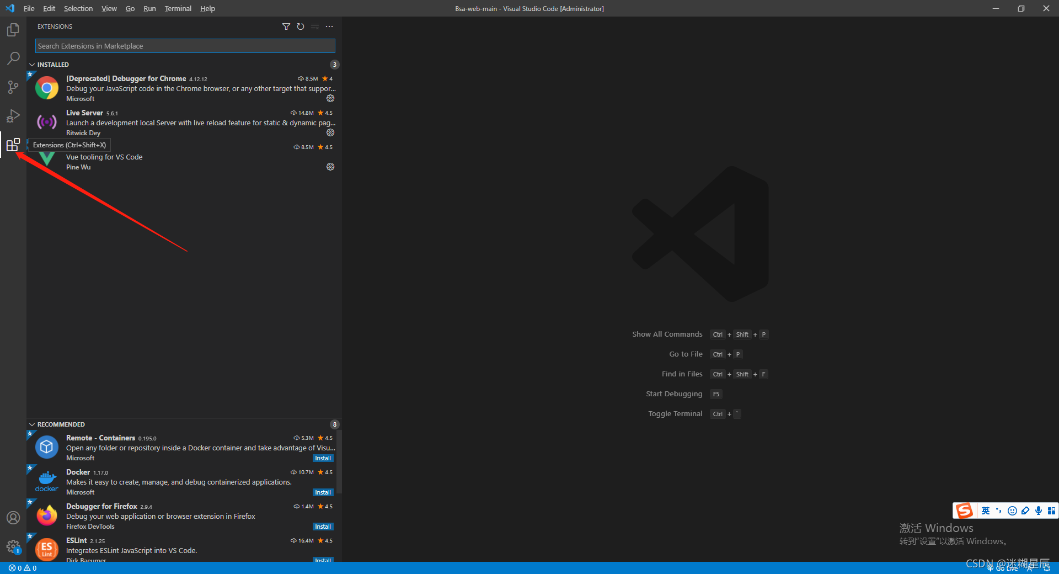Open Sogou emoji smiley panel
This screenshot has width=1059, height=574.
[x=1012, y=511]
